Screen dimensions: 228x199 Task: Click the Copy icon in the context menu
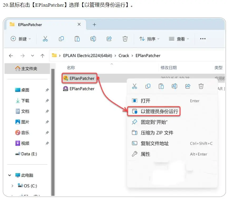(x=148, y=86)
